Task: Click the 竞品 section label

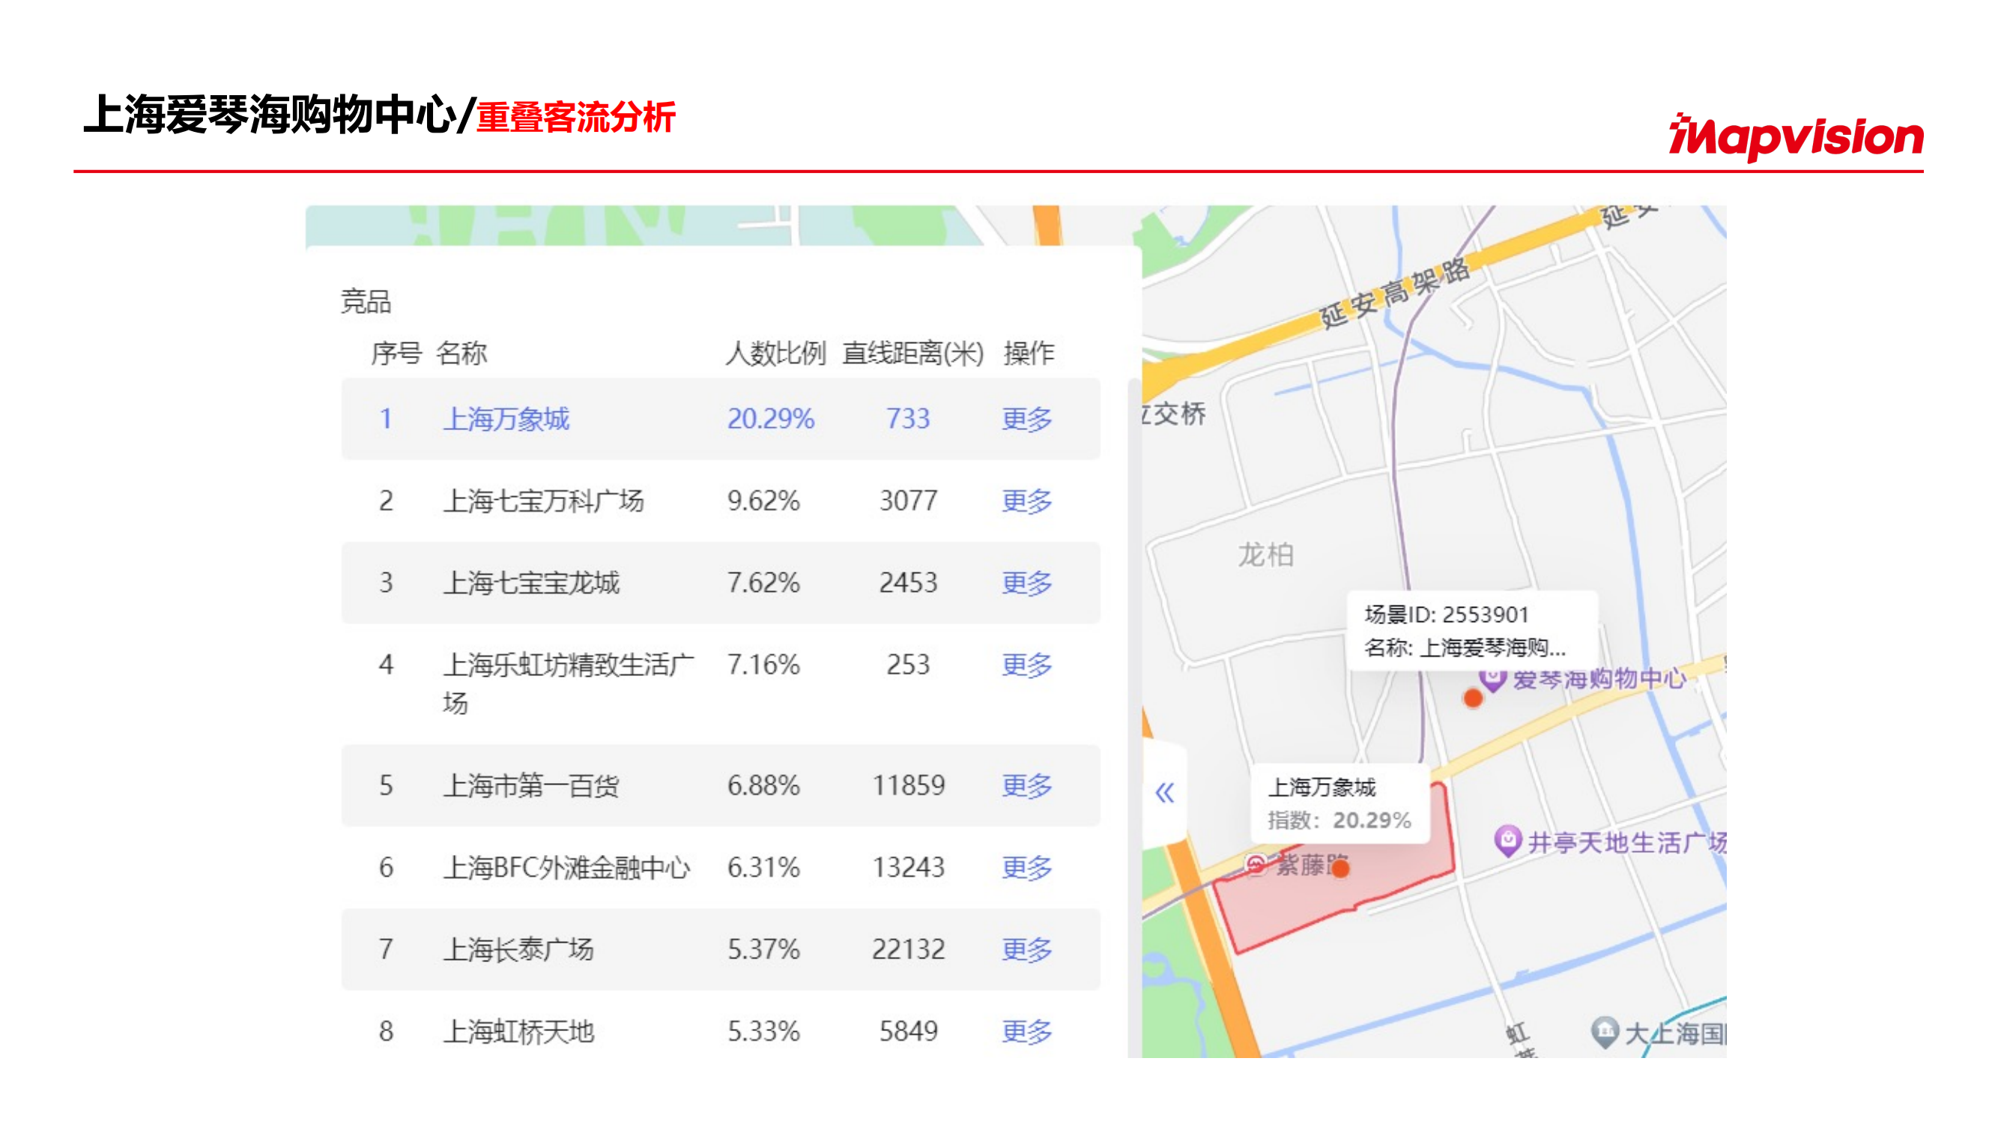Action: [x=366, y=302]
